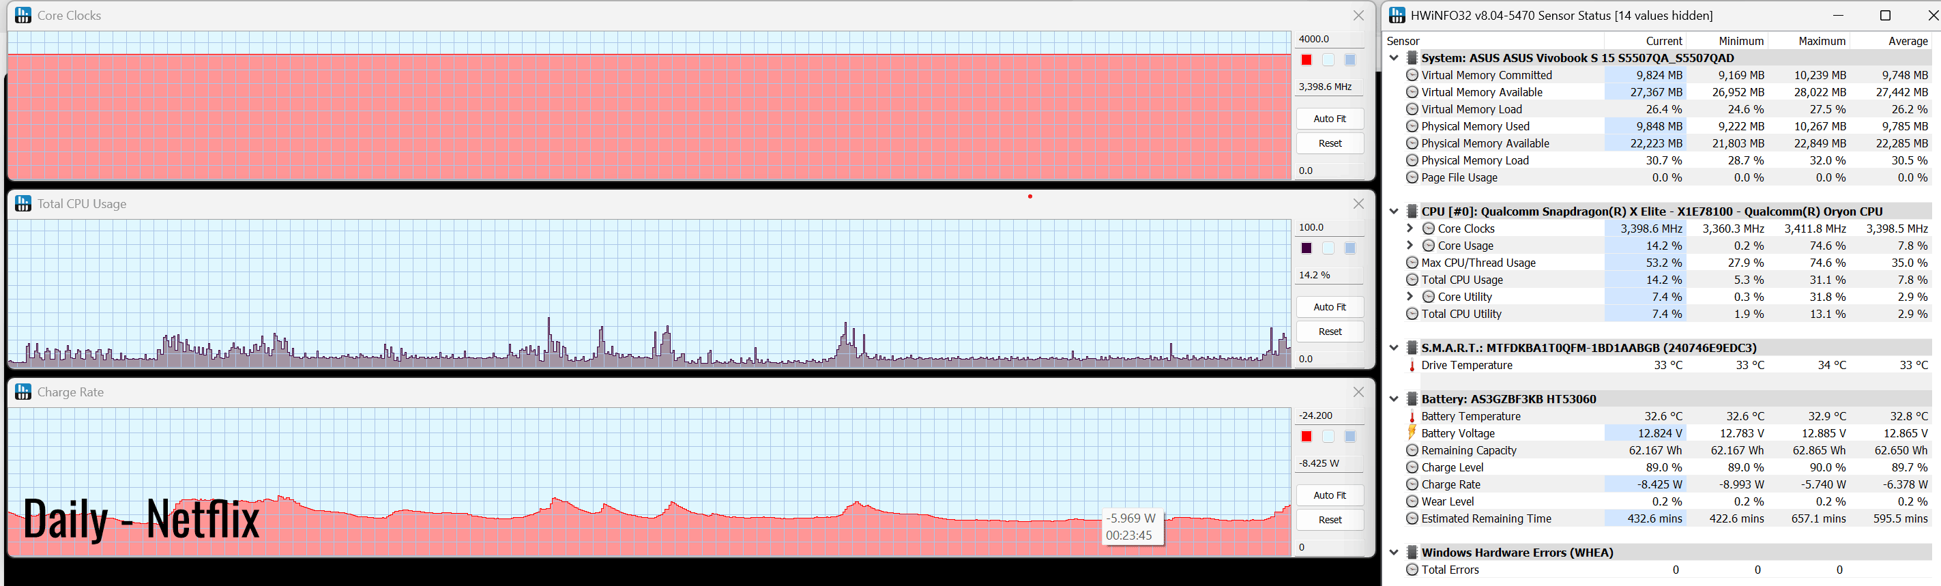The height and width of the screenshot is (586, 1941).
Task: Open the blue grid color swatch in Core Clocks
Action: [1350, 60]
